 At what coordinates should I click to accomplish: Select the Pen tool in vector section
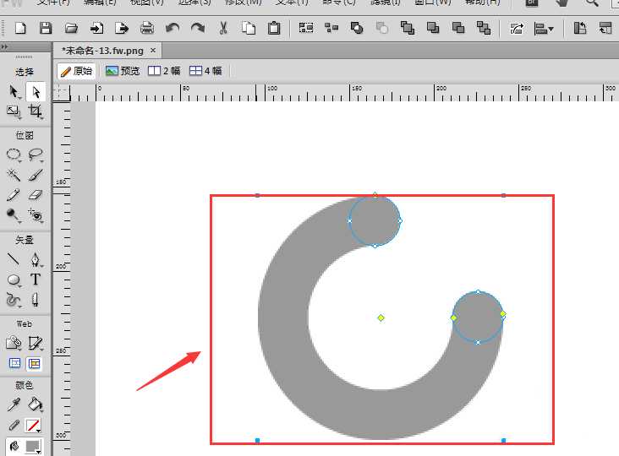pyautogui.click(x=36, y=259)
